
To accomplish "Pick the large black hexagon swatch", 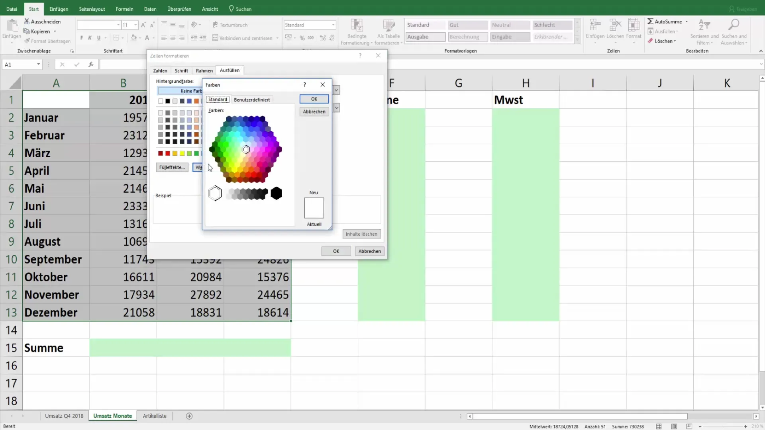I will pyautogui.click(x=276, y=193).
